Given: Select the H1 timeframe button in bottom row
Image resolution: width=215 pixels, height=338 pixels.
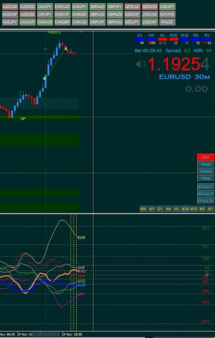Looking at the screenshot, I should (x=177, y=209).
